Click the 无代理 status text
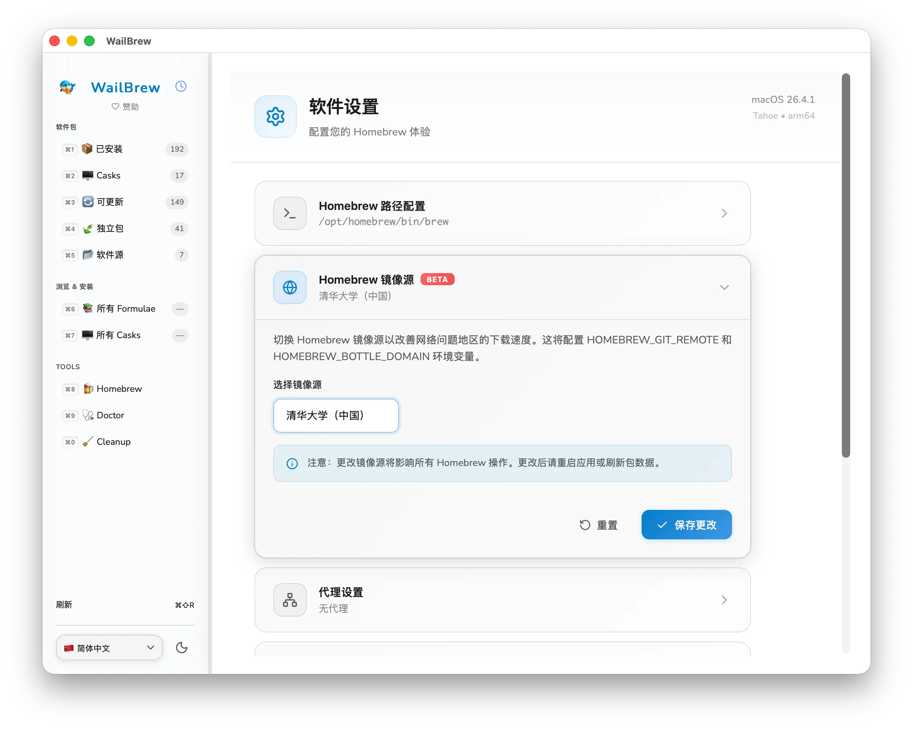The height and width of the screenshot is (730, 913). point(333,609)
